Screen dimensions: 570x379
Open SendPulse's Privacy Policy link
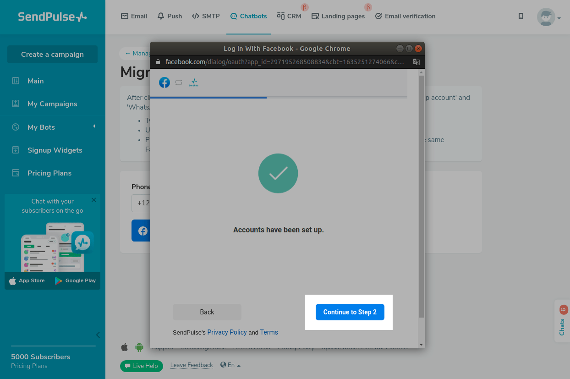tap(227, 332)
